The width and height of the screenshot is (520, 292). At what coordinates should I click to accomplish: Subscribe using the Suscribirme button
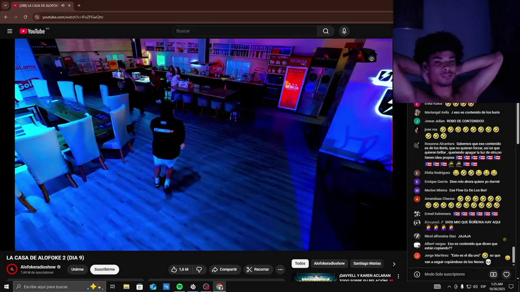(x=104, y=269)
